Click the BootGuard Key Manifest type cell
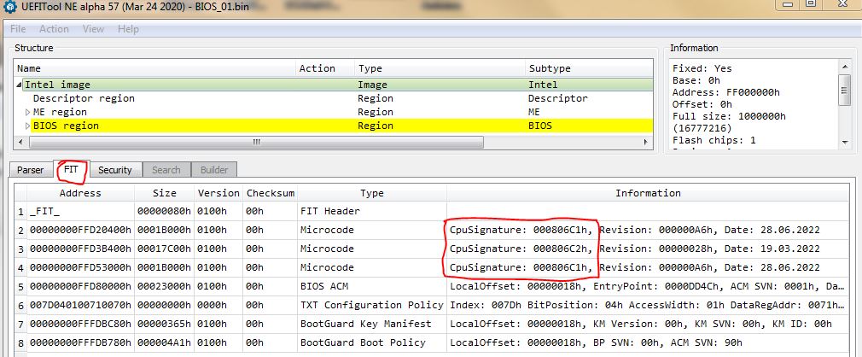862x357 pixels. (x=371, y=324)
